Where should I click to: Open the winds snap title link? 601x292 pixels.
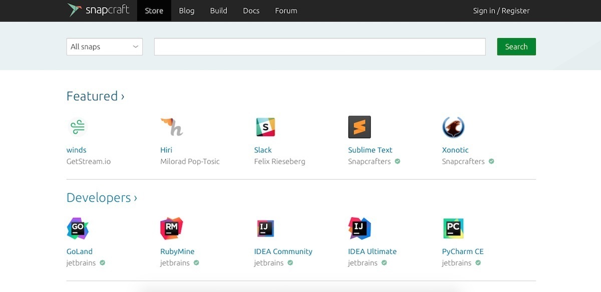(77, 150)
